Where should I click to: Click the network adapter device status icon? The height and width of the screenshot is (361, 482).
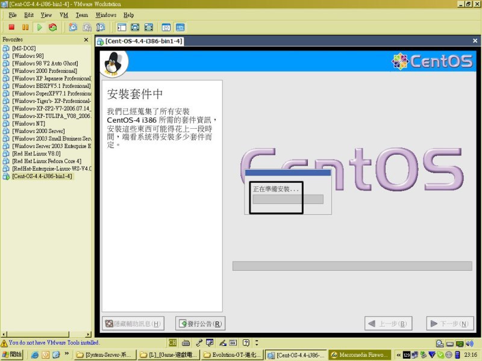point(460,344)
